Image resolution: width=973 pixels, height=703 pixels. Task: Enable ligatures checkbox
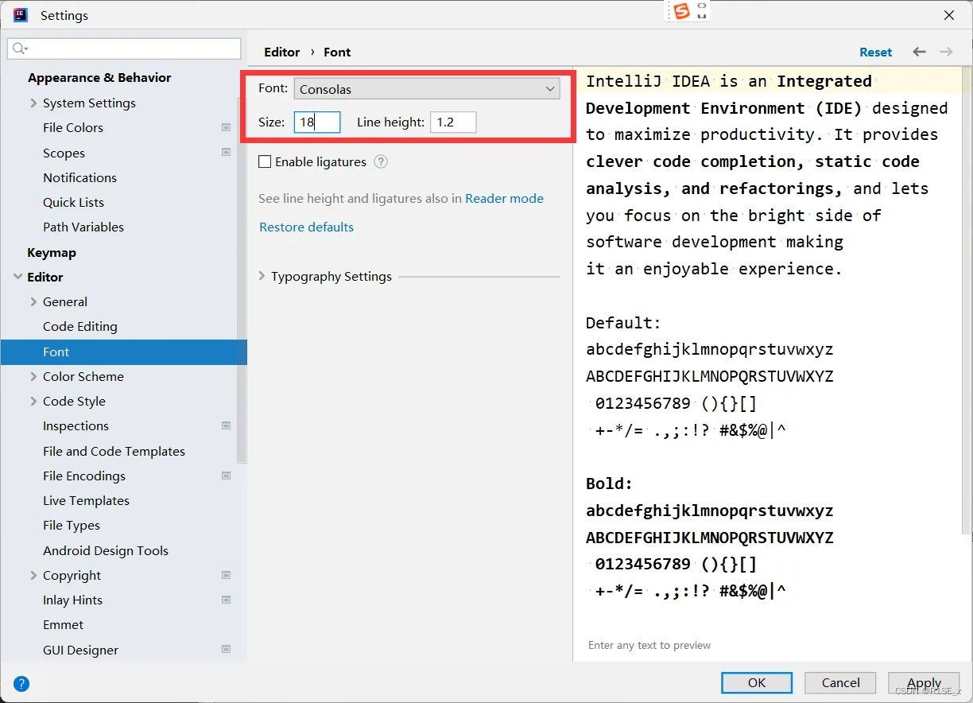(x=265, y=161)
